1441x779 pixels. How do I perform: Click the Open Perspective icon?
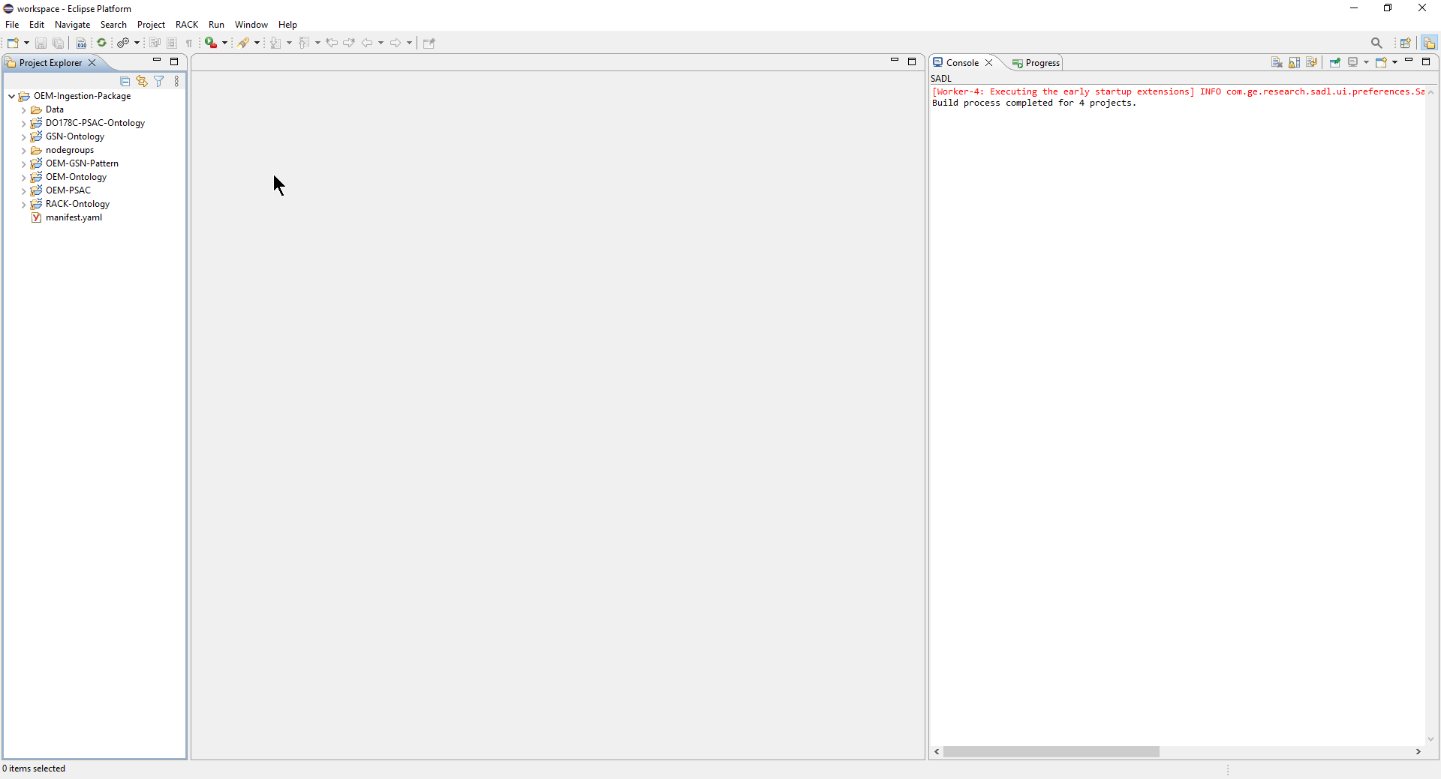coord(1406,43)
